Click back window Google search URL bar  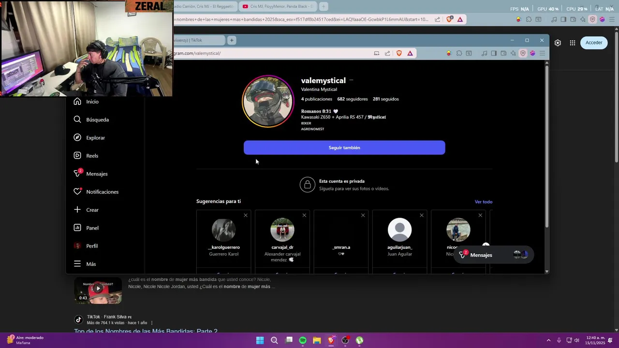[x=300, y=19]
